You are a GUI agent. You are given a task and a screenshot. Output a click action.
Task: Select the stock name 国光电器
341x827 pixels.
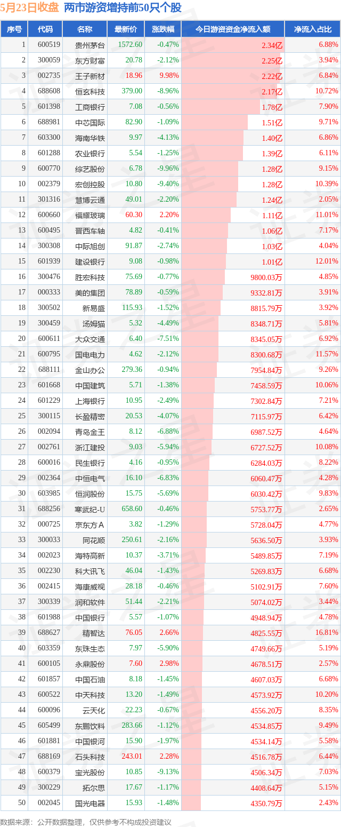[x=90, y=803]
